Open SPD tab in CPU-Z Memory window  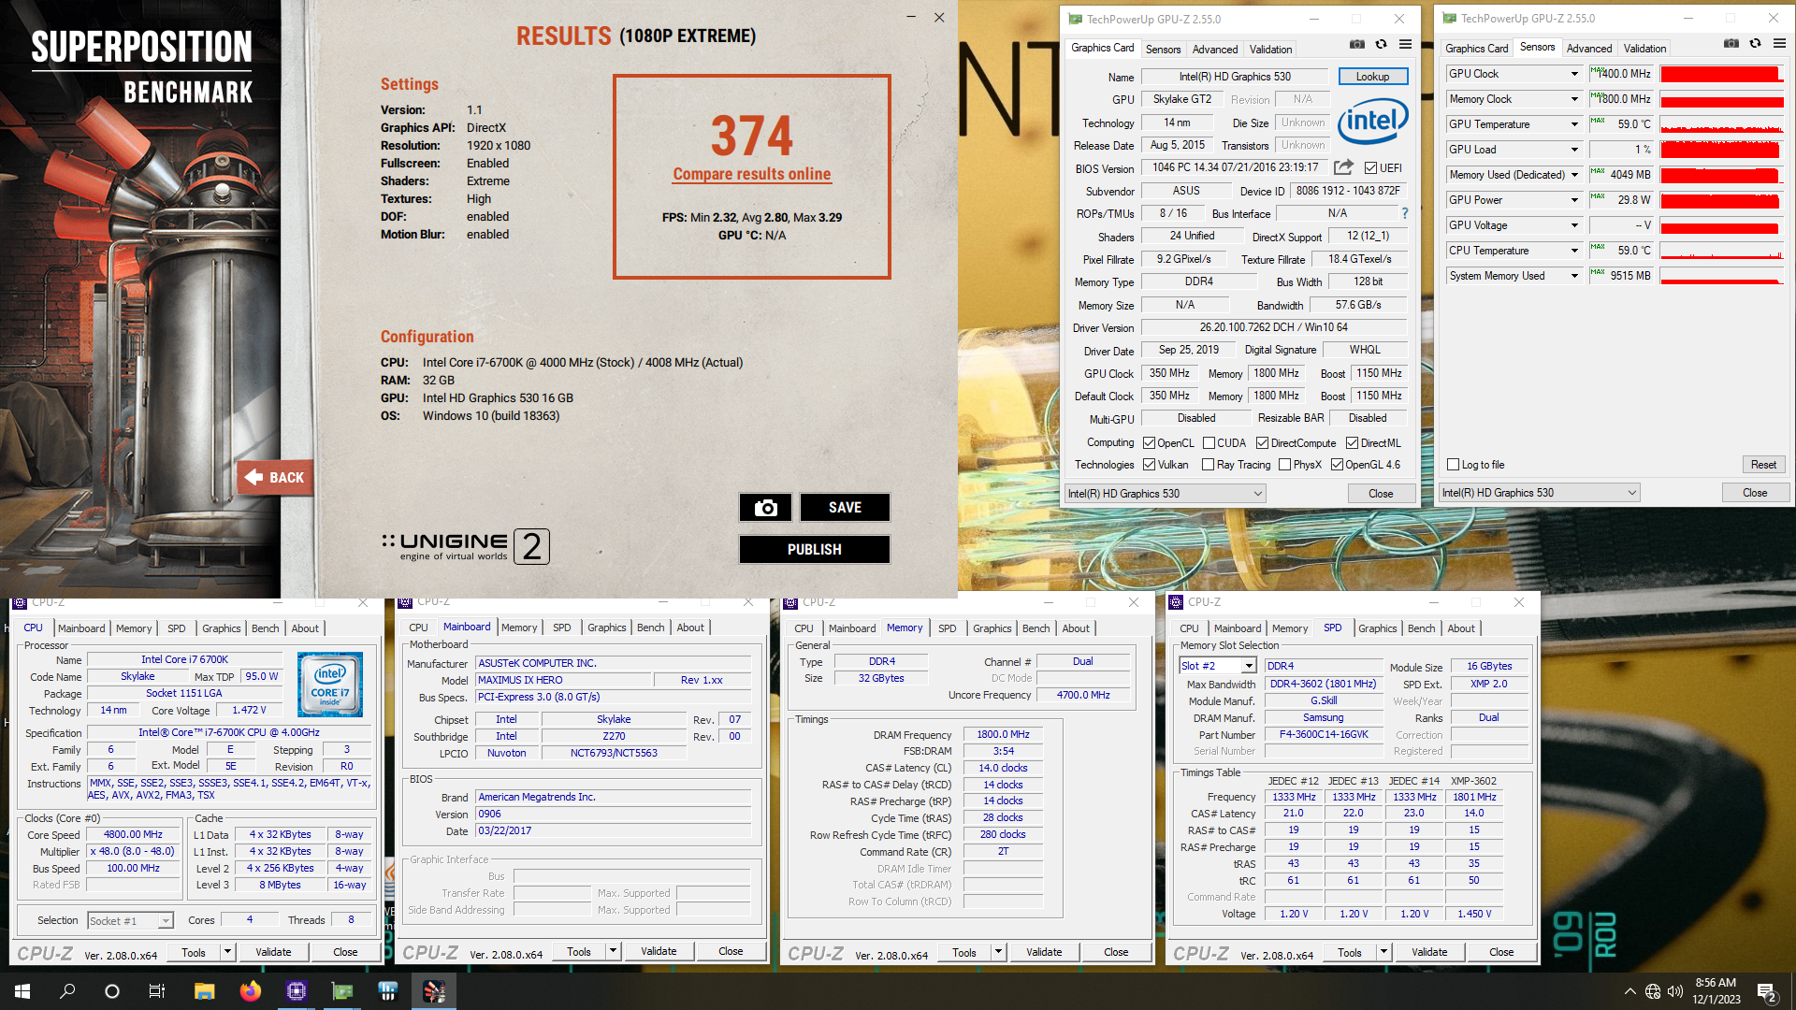click(x=947, y=628)
